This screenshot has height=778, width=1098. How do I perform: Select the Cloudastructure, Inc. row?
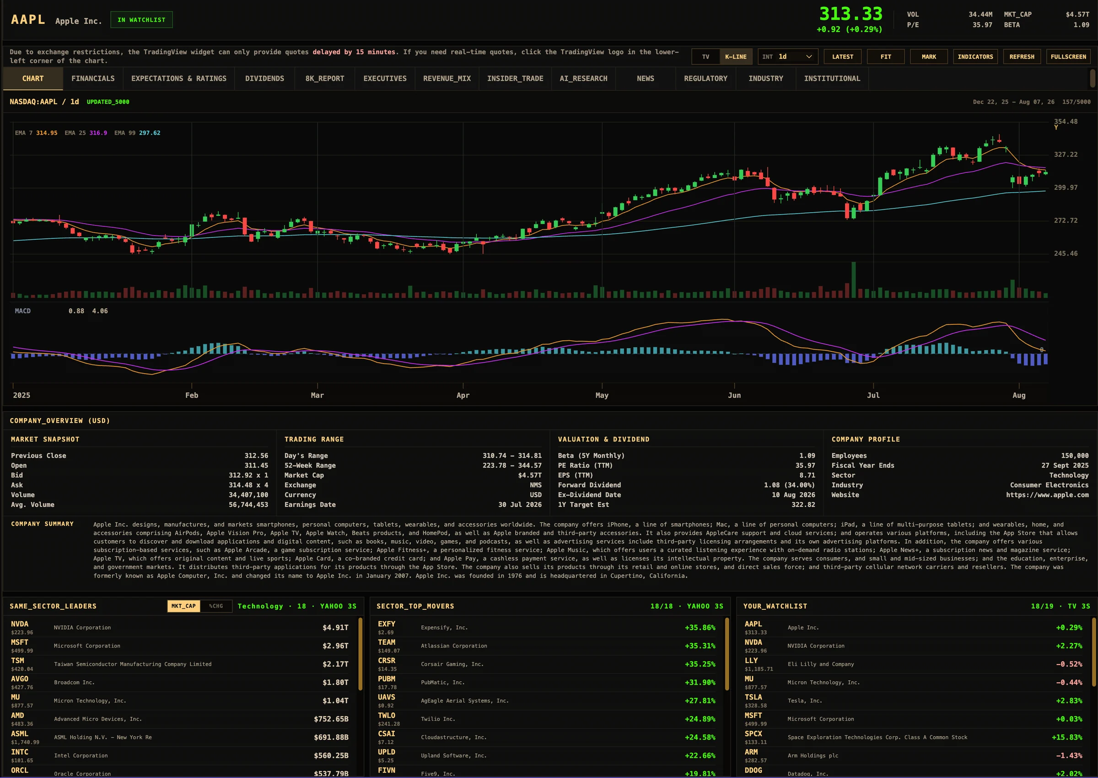click(x=547, y=737)
